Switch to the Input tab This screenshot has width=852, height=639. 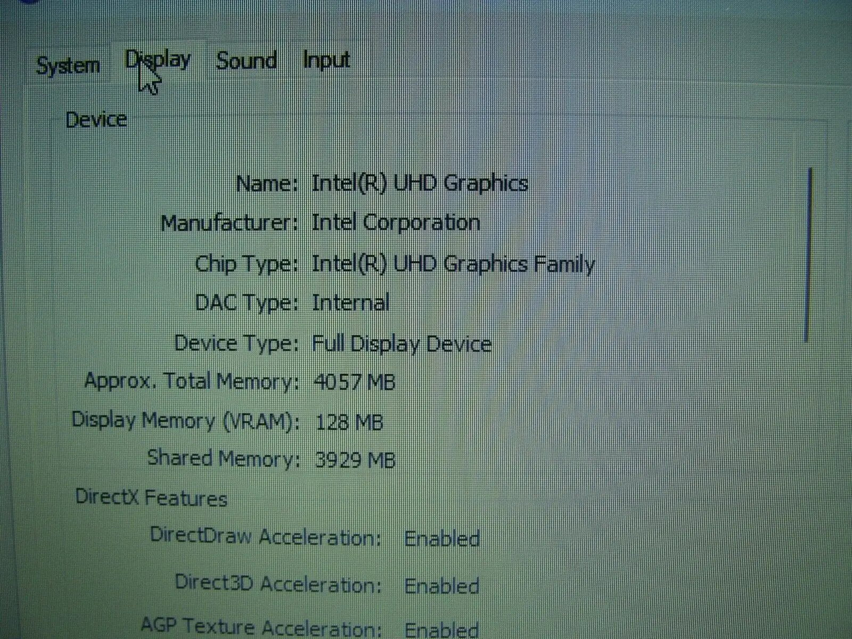tap(326, 60)
